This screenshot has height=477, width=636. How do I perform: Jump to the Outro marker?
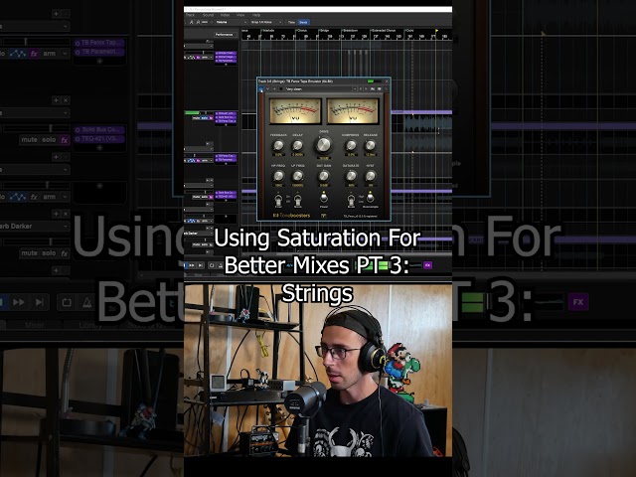409,31
